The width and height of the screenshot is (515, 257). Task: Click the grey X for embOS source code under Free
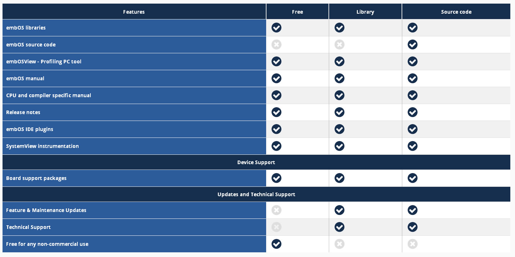[276, 45]
